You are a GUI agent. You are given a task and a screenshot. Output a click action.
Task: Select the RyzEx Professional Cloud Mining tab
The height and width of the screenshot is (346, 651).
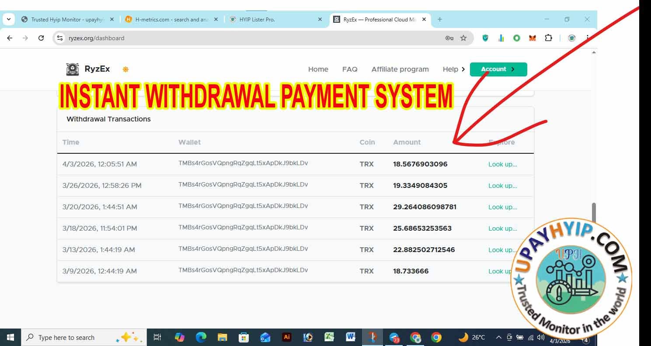[380, 19]
